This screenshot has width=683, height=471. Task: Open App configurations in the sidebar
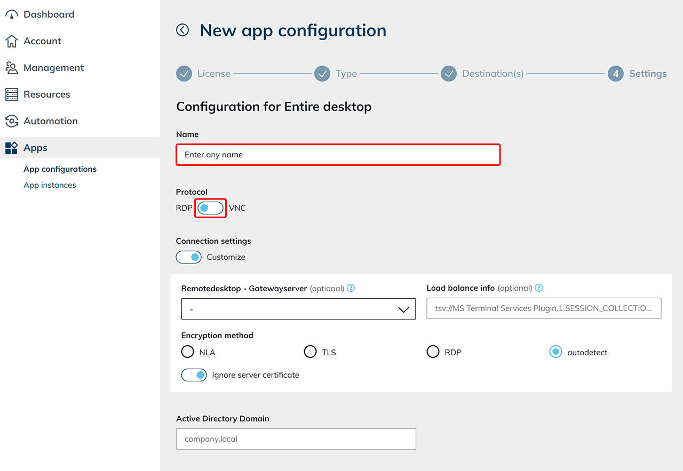coord(60,169)
